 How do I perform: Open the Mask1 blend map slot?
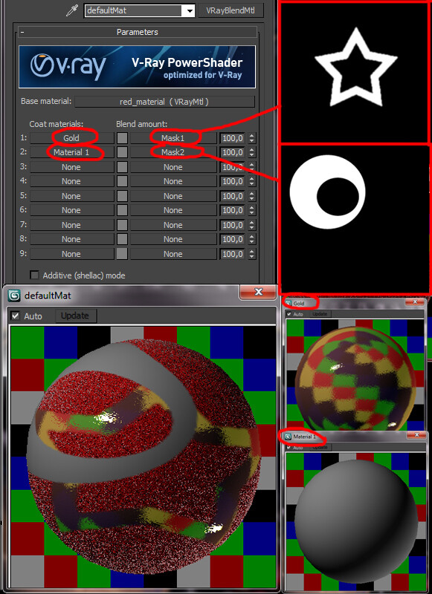pos(173,138)
